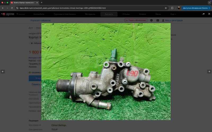
Task: Switch to the Автомобили section
Action: point(39,14)
